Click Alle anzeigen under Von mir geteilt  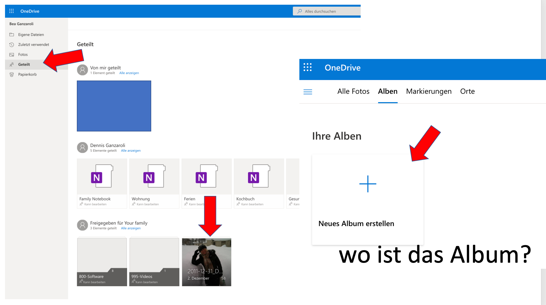(x=129, y=73)
